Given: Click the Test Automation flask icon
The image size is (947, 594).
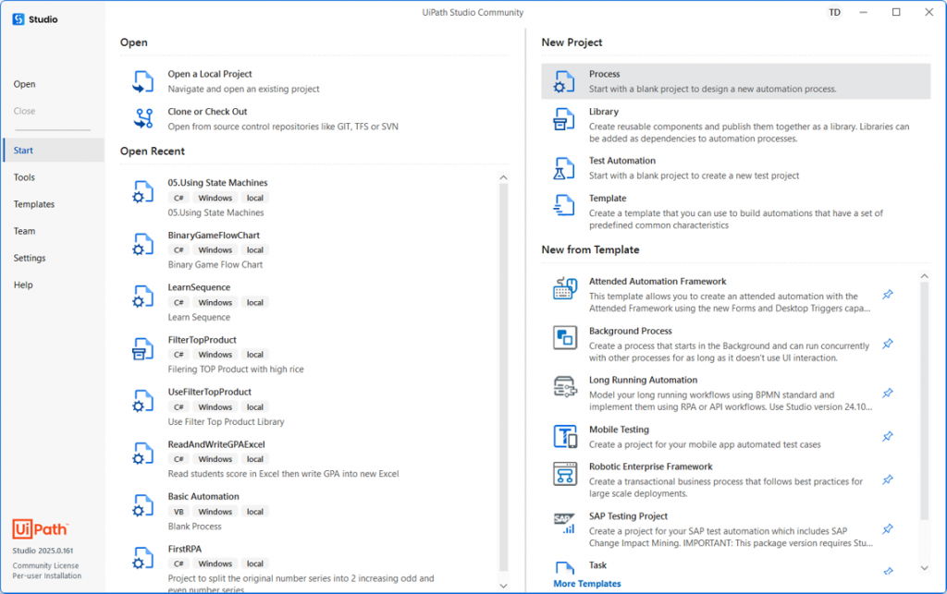Looking at the screenshot, I should [x=564, y=168].
